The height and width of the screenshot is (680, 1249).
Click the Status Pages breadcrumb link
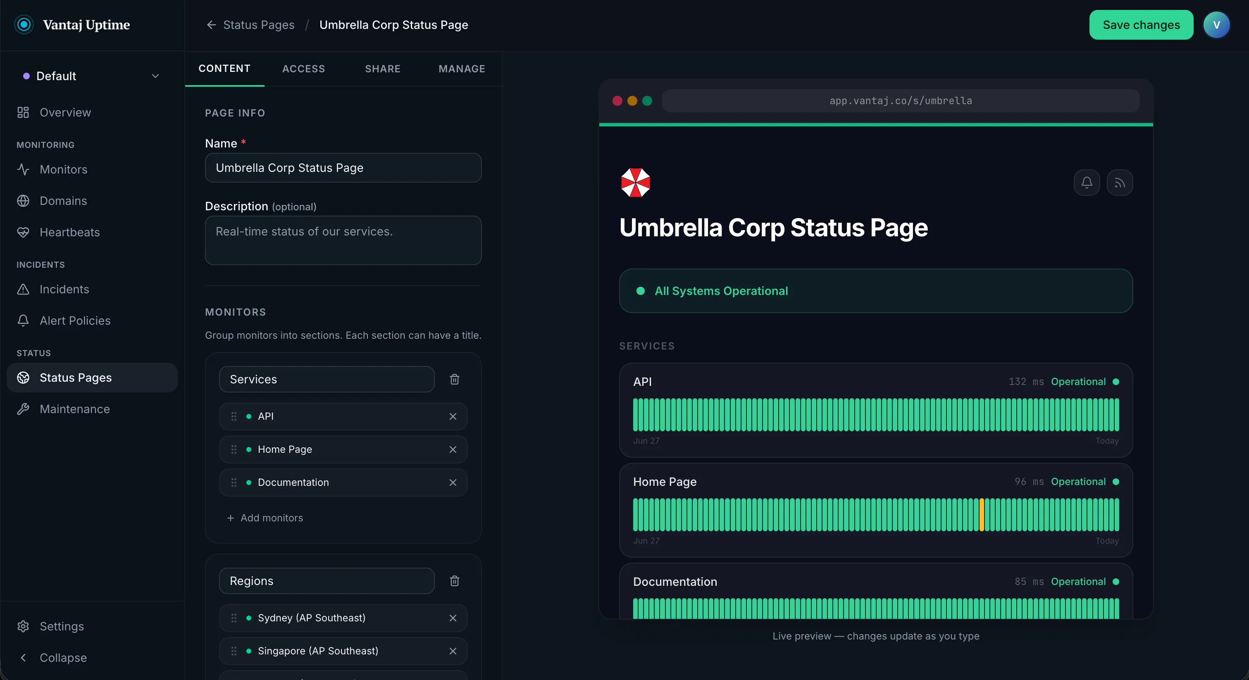258,25
